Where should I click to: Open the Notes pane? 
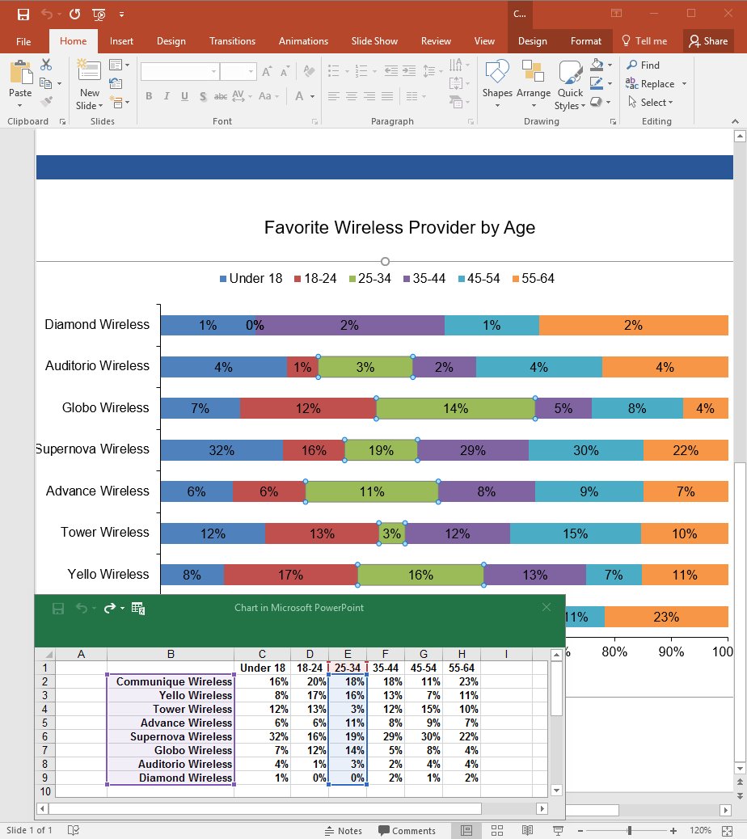(x=344, y=830)
